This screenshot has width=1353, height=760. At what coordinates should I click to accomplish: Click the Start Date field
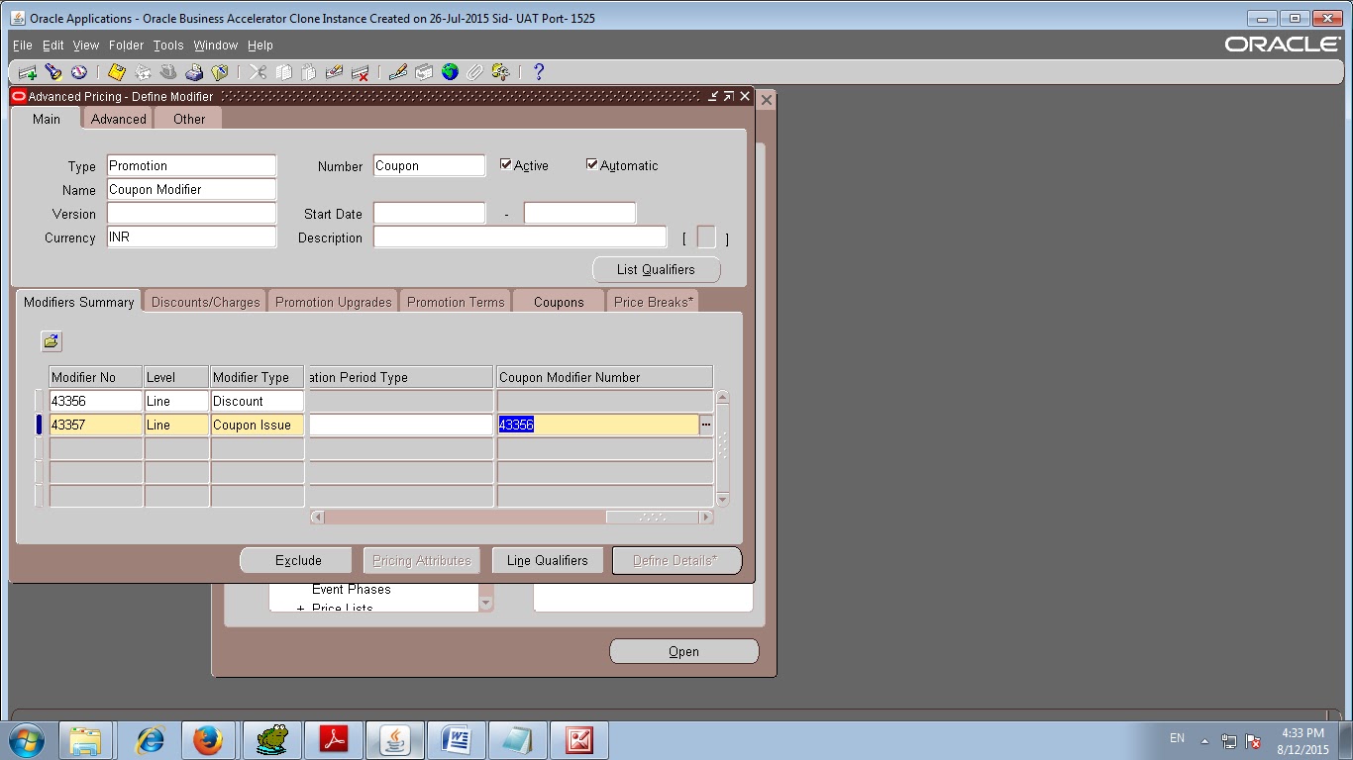coord(430,214)
